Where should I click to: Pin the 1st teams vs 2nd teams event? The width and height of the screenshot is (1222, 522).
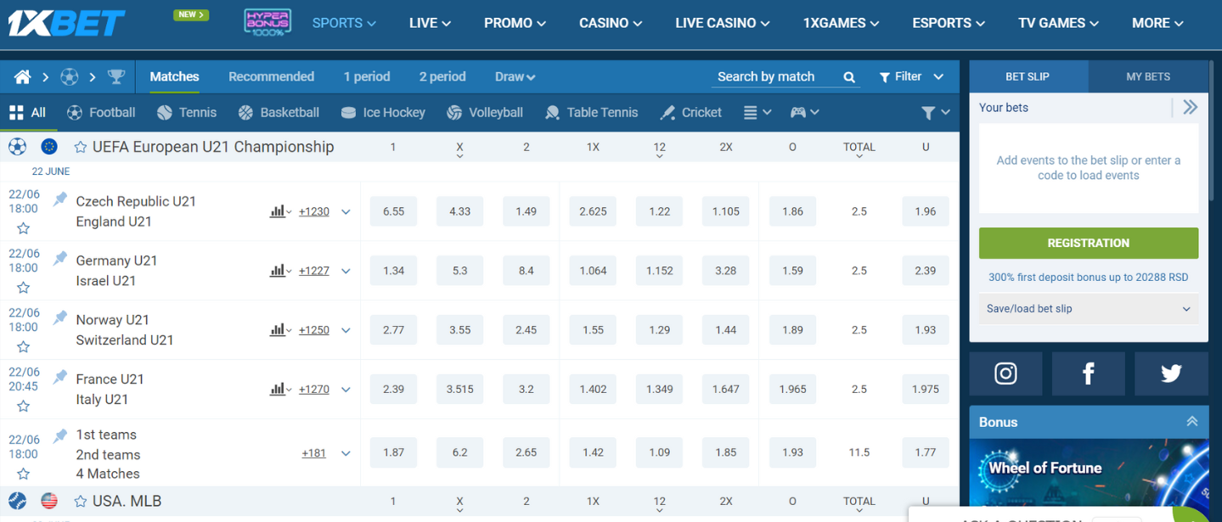click(60, 435)
